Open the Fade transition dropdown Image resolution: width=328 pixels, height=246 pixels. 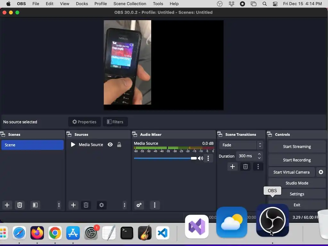point(241,145)
